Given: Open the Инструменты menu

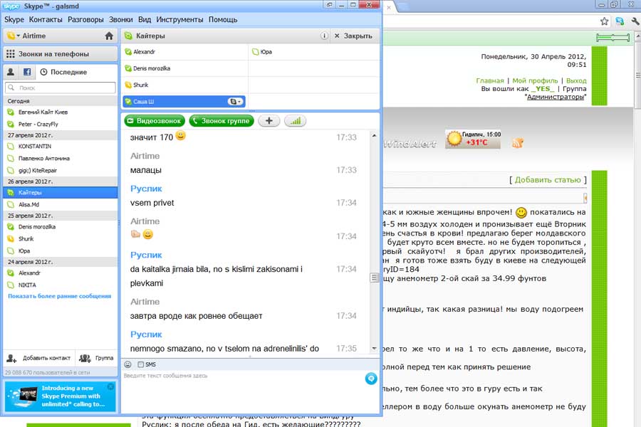Looking at the screenshot, I should (x=179, y=20).
